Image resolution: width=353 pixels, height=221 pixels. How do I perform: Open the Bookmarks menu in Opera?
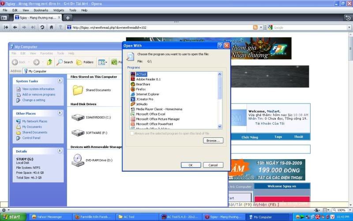(41, 10)
